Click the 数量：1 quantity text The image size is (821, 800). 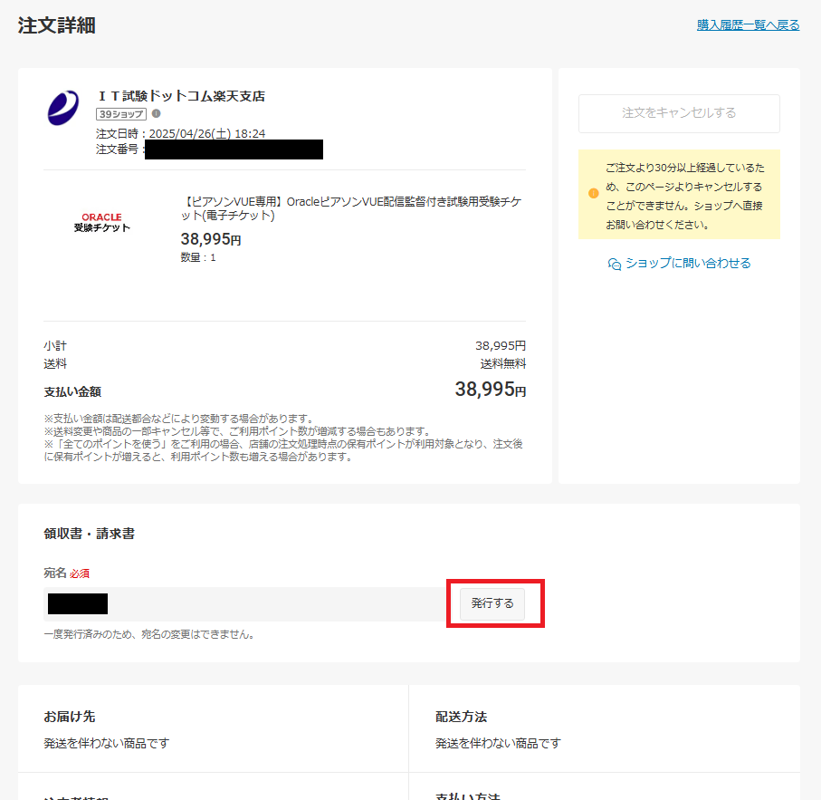coord(198,257)
